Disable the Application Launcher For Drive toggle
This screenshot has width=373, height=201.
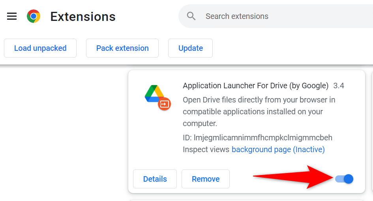(x=344, y=179)
